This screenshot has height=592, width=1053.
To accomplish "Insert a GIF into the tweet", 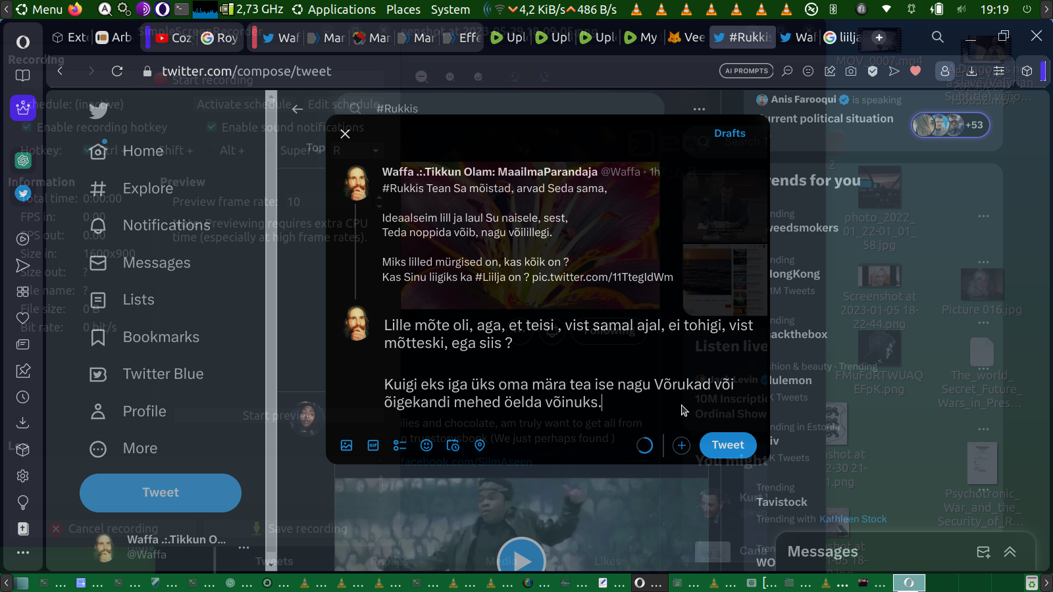I will coord(373,445).
